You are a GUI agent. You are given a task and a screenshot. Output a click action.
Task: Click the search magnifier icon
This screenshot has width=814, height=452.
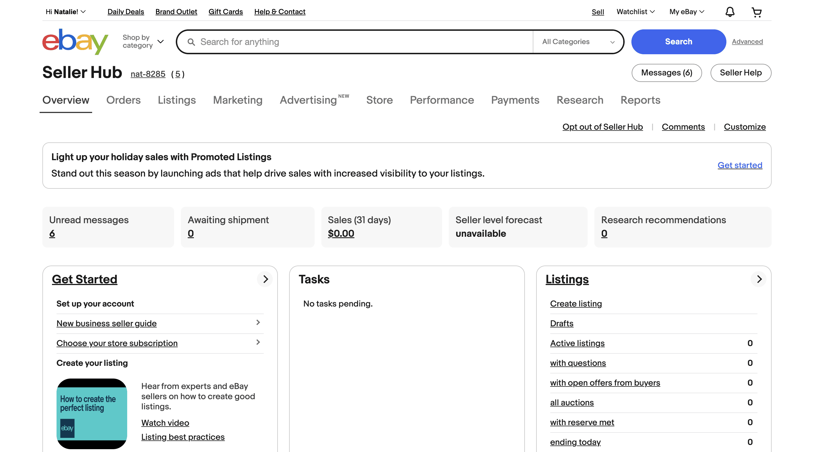tap(191, 42)
